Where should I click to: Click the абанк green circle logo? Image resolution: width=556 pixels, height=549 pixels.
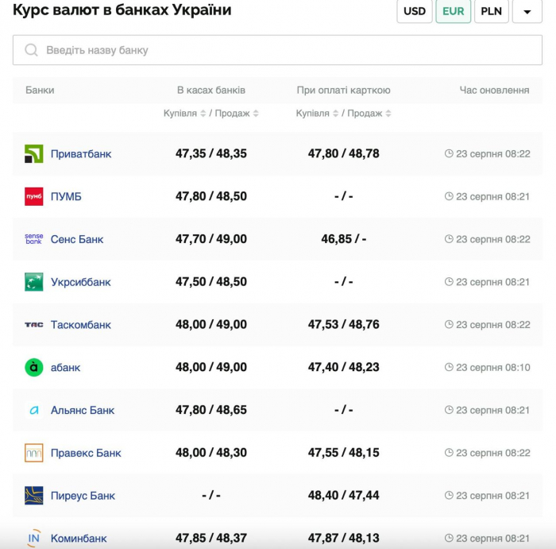click(33, 367)
